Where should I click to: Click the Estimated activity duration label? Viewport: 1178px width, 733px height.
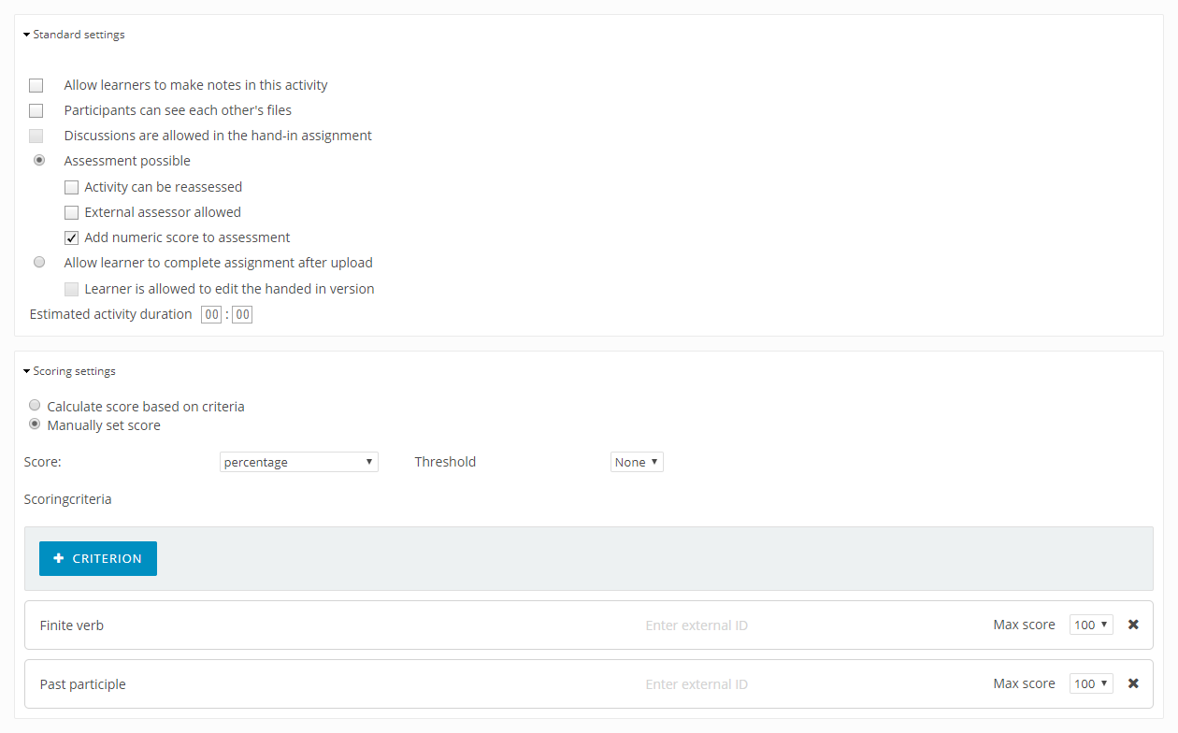[111, 314]
